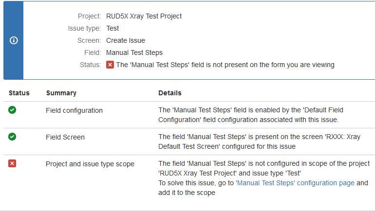Click the status message about field not present
Image resolution: width=375 pixels, height=211 pixels.
click(x=225, y=65)
